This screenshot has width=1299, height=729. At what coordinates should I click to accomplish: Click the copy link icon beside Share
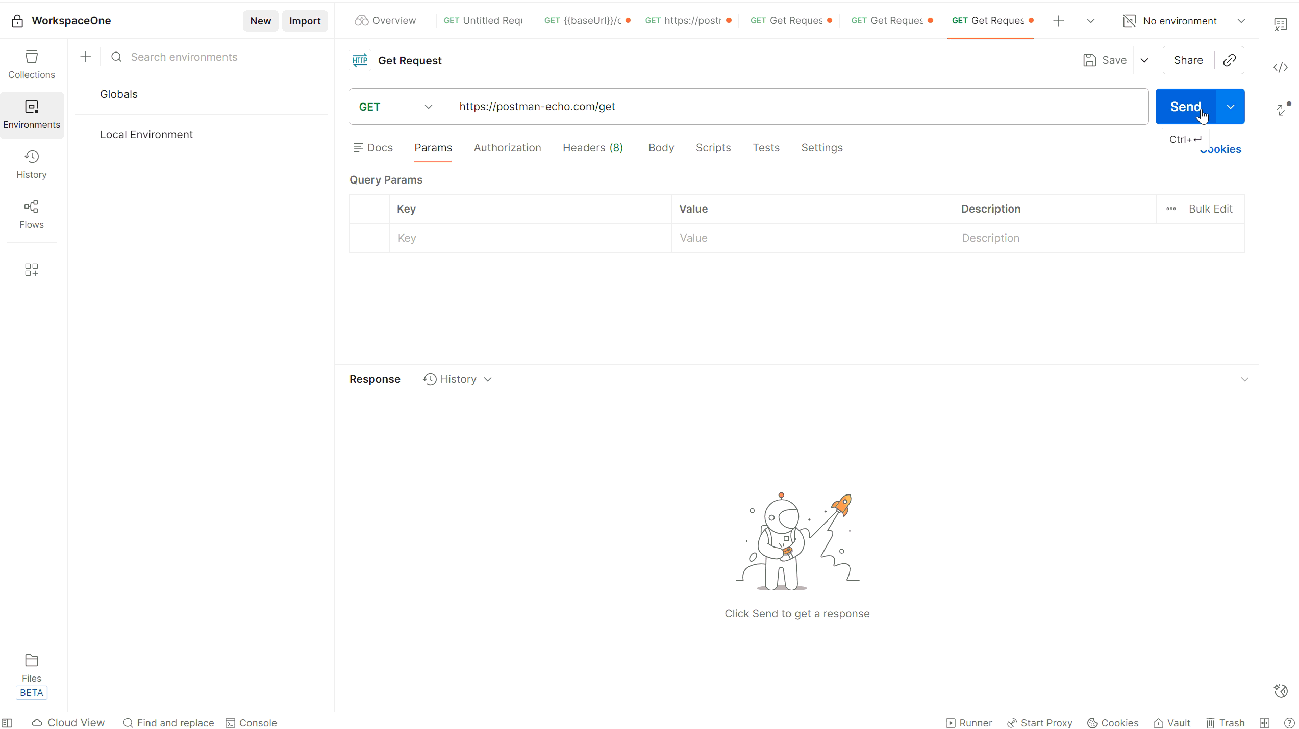1230,60
